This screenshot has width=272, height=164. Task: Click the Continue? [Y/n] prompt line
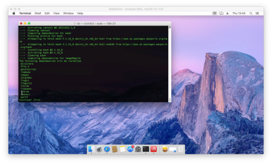[30, 100]
